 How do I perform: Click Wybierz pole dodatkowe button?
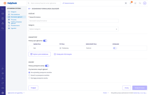click(40, 54)
